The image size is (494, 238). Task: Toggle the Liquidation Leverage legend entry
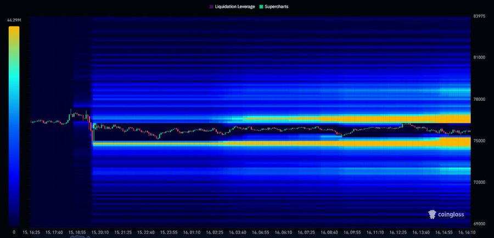click(232, 7)
